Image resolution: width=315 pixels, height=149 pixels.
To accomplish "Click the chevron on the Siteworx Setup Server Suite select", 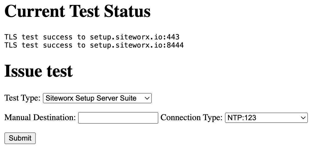I will tap(147, 98).
